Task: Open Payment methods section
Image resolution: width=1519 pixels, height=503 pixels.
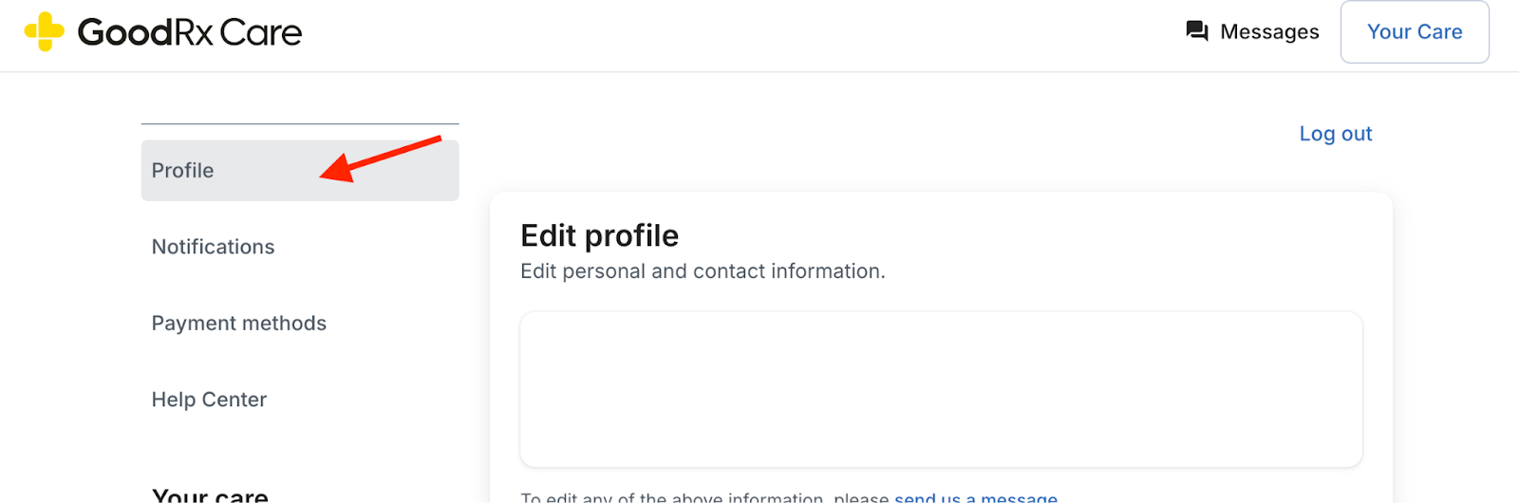Action: 238,324
